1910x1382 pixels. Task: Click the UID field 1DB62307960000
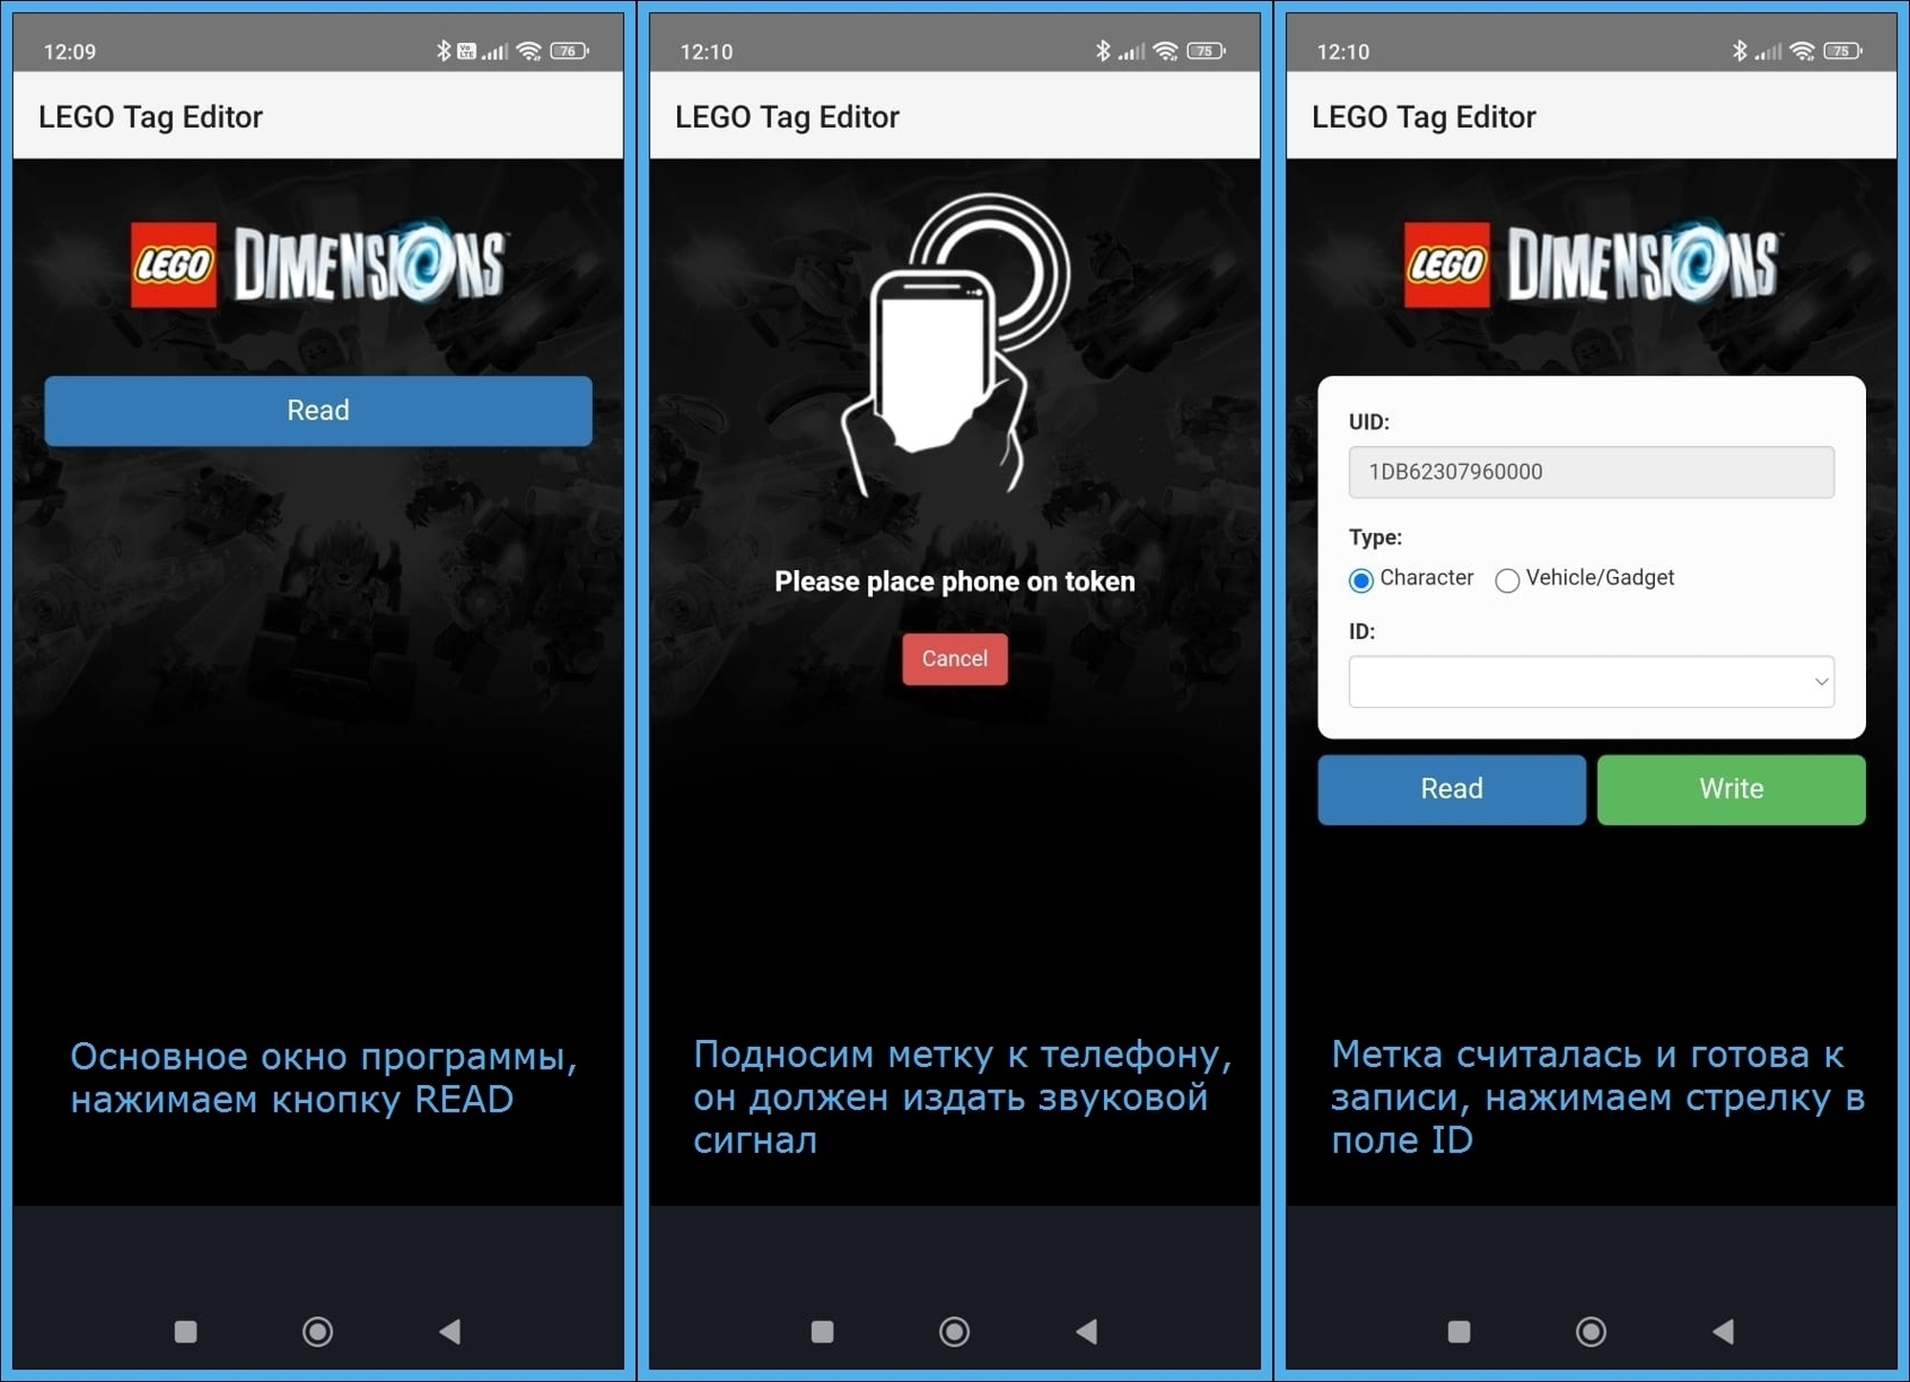(x=1591, y=472)
